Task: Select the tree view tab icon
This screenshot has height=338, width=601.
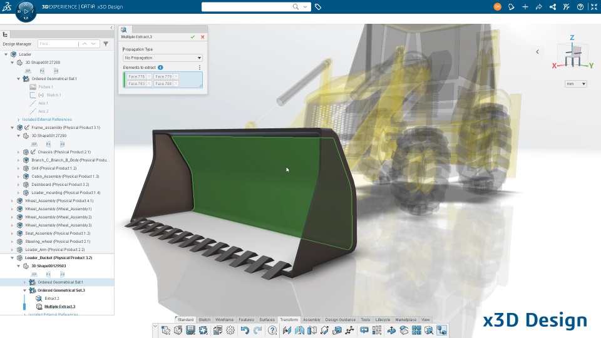Action: (5, 34)
